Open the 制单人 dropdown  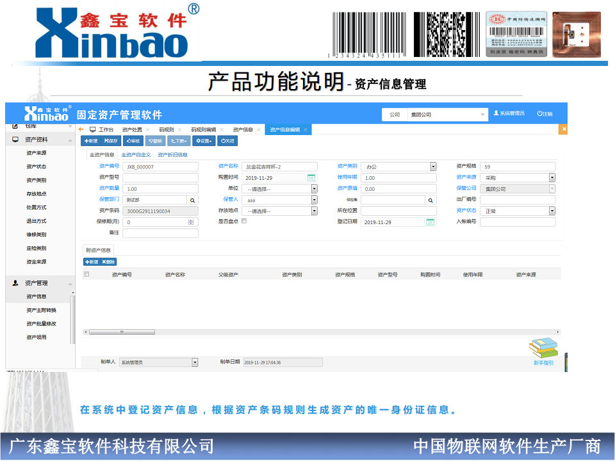pos(195,362)
